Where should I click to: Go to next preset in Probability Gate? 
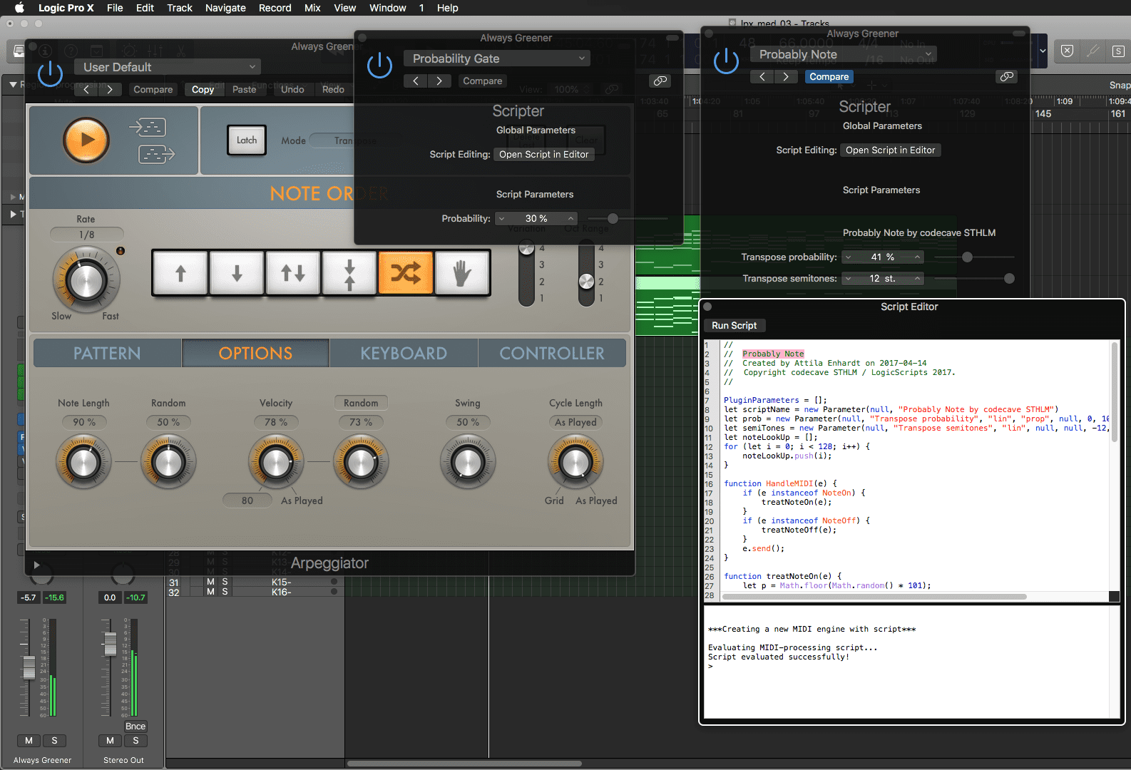[x=439, y=81]
